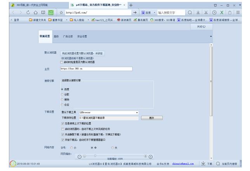Expand the search engine 百度 dropdown arrow
Viewport: 250px width, 171px height.
click(155, 12)
